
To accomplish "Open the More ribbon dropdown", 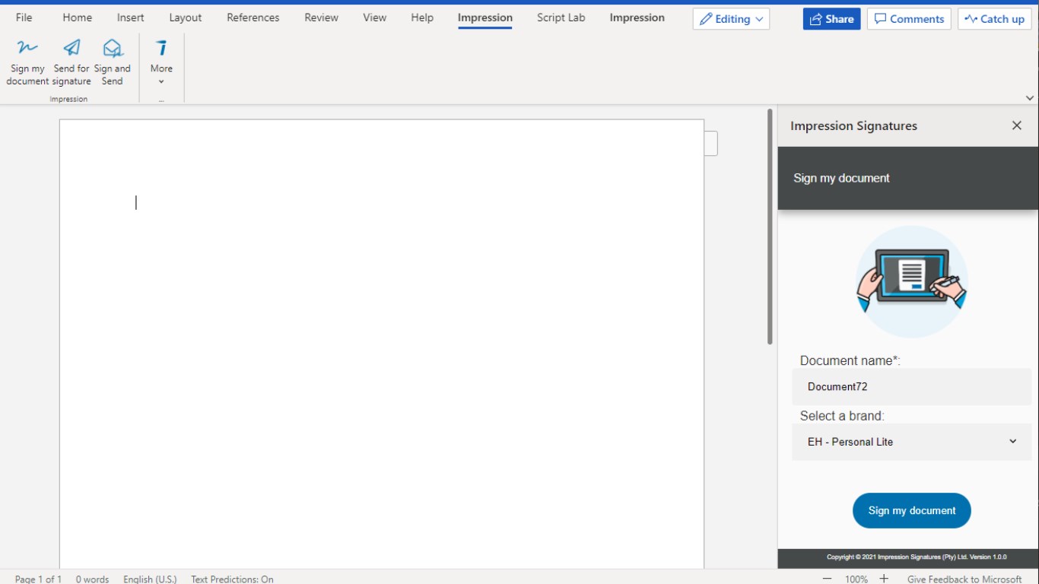I will [x=161, y=62].
